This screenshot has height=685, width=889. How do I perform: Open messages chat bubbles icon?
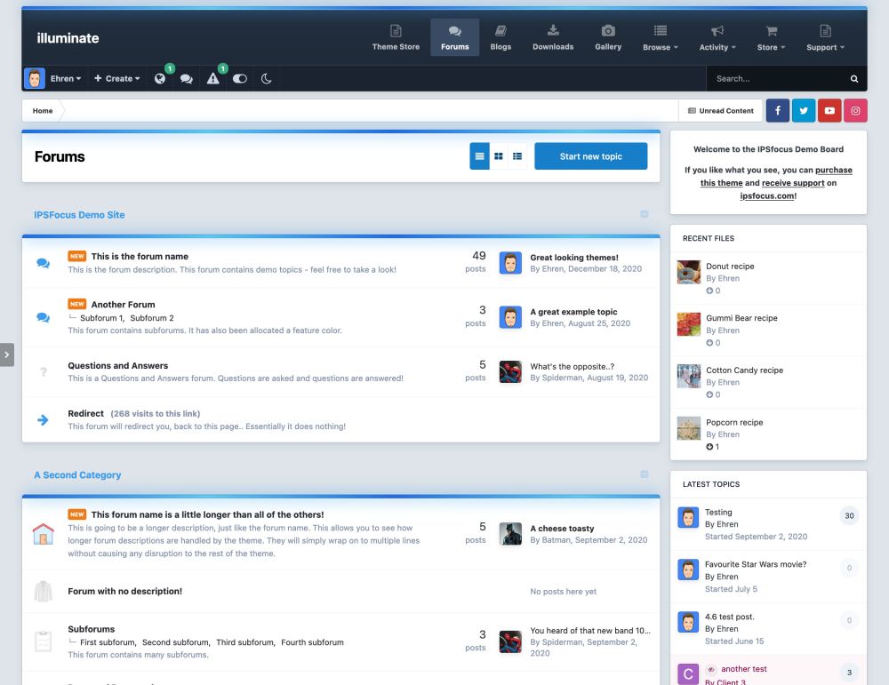pyautogui.click(x=186, y=79)
